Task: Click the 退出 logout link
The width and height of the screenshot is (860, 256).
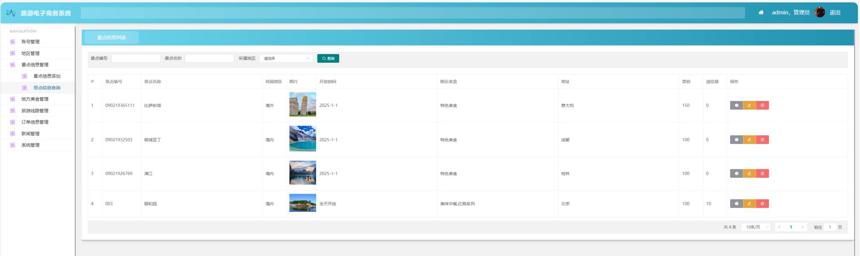Action: (x=835, y=12)
